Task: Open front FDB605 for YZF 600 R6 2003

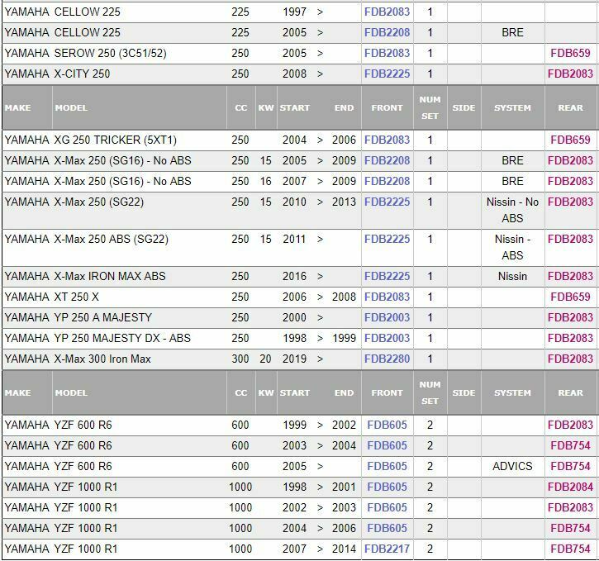Action: pyautogui.click(x=387, y=445)
